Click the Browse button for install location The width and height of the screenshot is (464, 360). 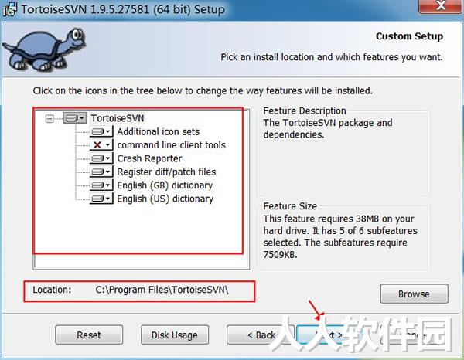[415, 294]
